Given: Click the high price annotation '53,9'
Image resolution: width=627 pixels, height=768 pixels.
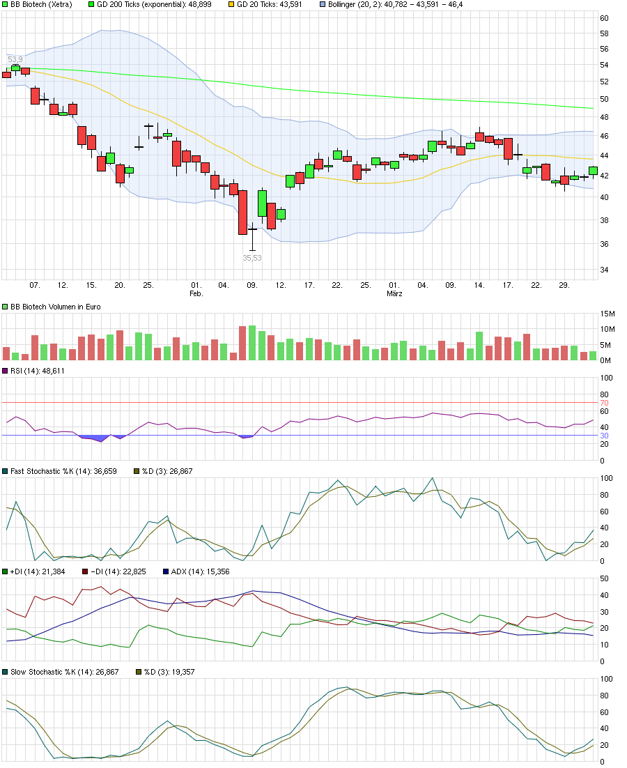Looking at the screenshot, I should coord(15,60).
